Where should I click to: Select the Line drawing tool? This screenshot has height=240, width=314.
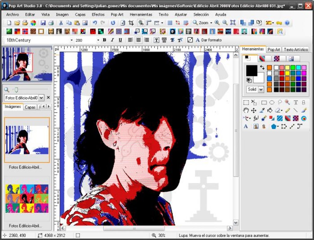point(296,110)
